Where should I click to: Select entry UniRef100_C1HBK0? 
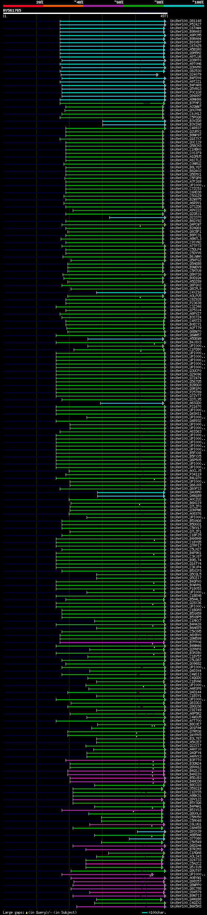click(185, 150)
